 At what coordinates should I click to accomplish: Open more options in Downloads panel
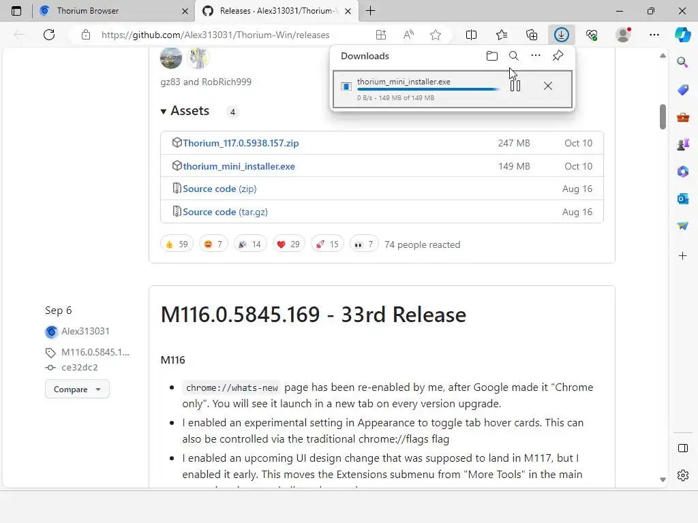click(536, 56)
